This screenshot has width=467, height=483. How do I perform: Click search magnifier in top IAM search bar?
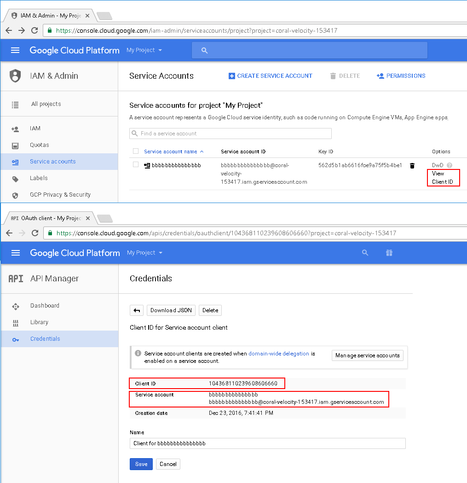click(204, 51)
